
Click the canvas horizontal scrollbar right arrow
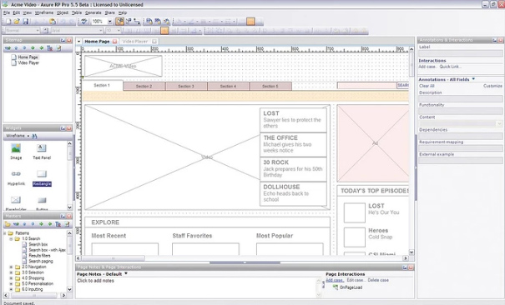click(x=406, y=258)
